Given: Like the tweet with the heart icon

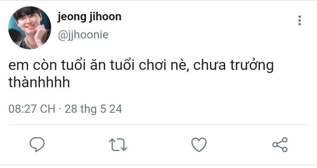Looking at the screenshot, I should 199,145.
